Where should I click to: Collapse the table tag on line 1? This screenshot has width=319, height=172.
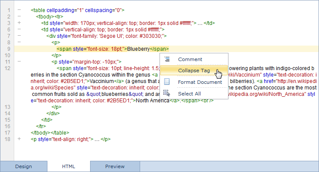[x=19, y=9]
